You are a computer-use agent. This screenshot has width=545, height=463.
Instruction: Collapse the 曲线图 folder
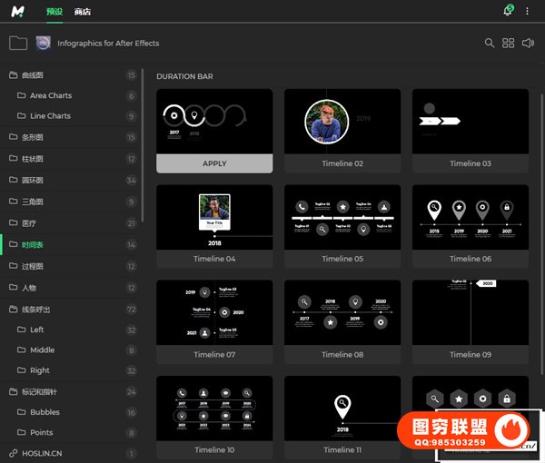(x=13, y=75)
